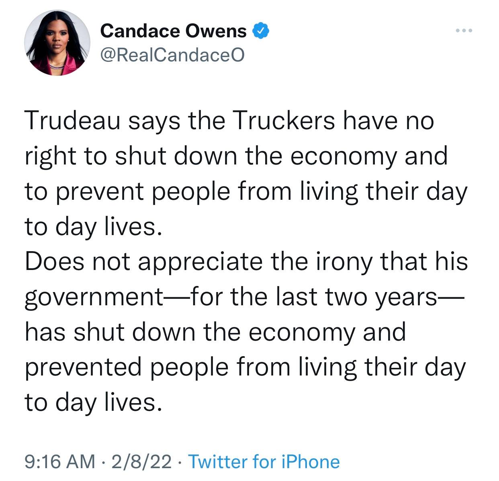Click the final "to day lives." line
The height and width of the screenshot is (481, 499).
tap(94, 403)
